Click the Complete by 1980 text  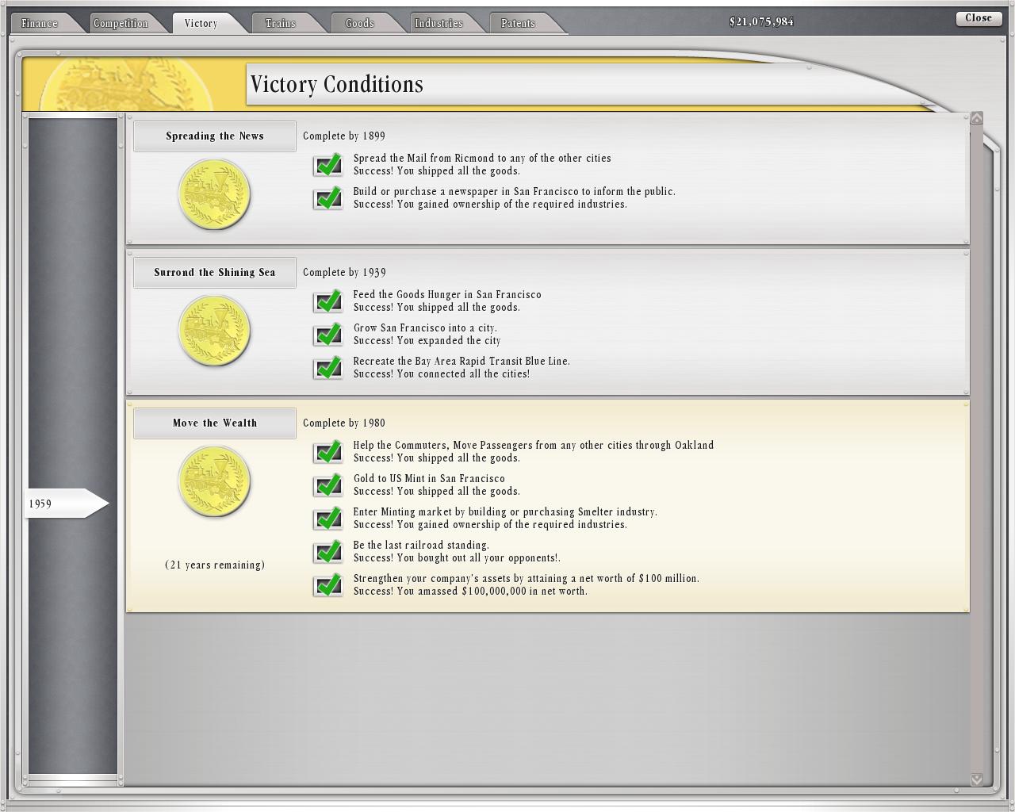[344, 423]
